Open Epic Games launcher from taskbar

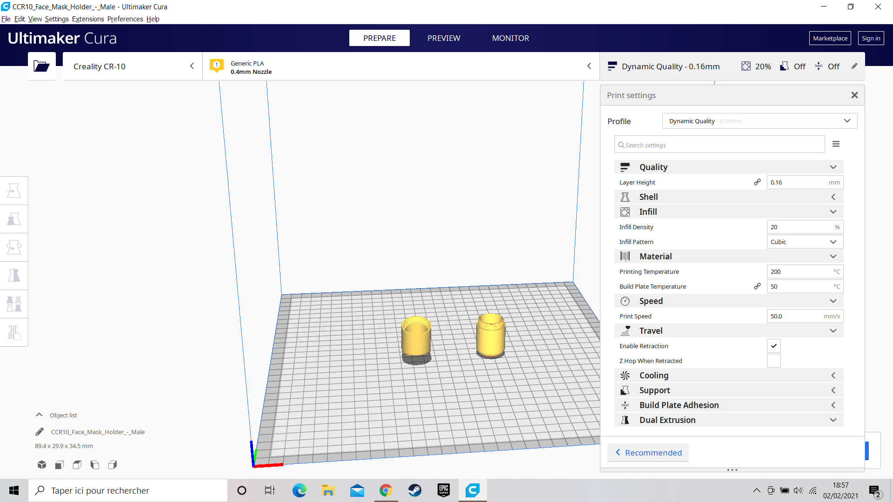[444, 490]
